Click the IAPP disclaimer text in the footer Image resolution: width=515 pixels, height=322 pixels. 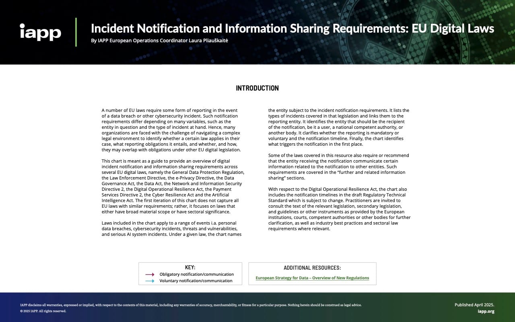[x=191, y=305]
